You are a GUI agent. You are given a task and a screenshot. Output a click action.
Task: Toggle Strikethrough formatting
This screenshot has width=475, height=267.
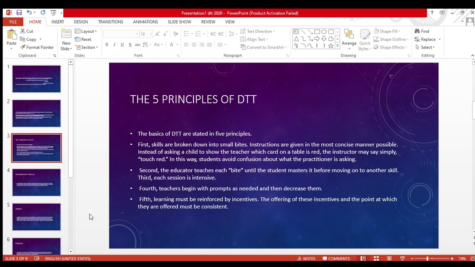click(138, 44)
